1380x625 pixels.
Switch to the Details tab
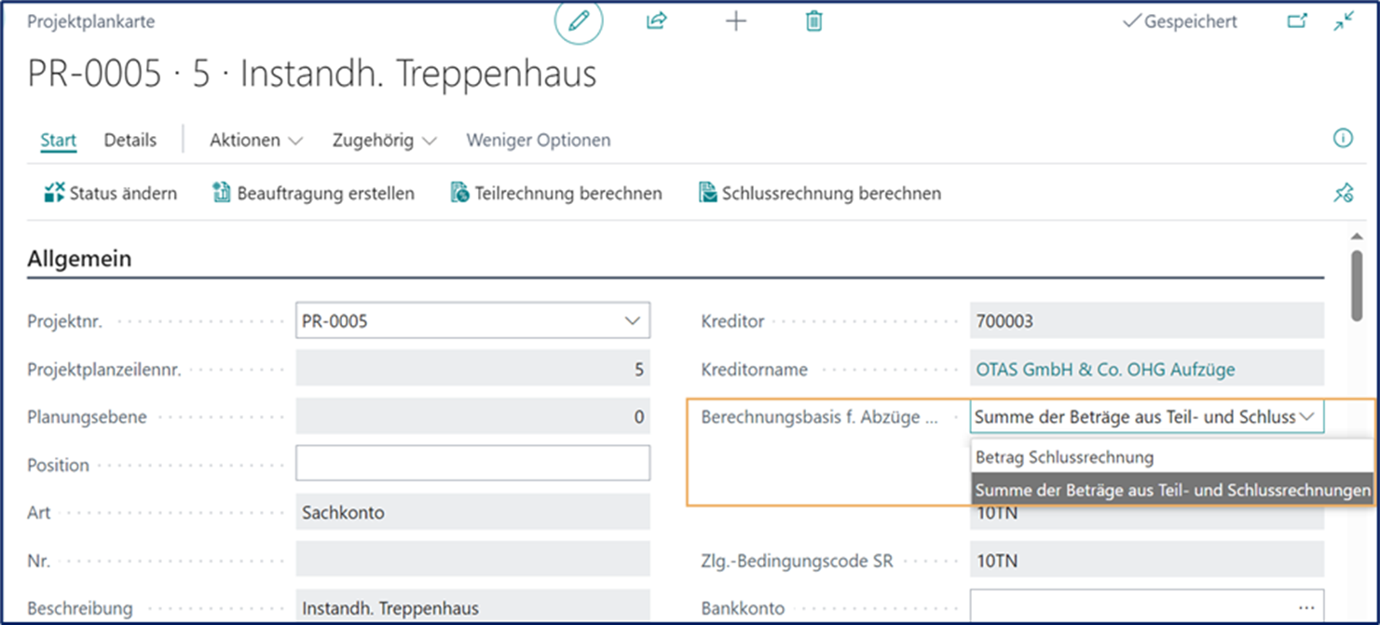130,139
